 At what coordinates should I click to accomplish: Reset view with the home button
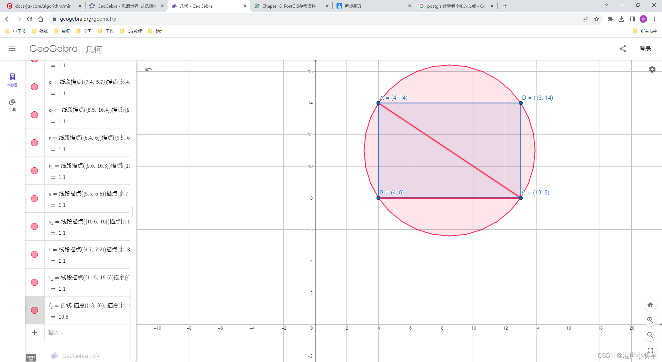[x=650, y=305]
